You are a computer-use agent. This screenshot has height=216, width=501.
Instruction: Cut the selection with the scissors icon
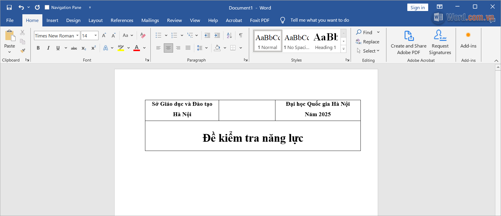pyautogui.click(x=22, y=32)
